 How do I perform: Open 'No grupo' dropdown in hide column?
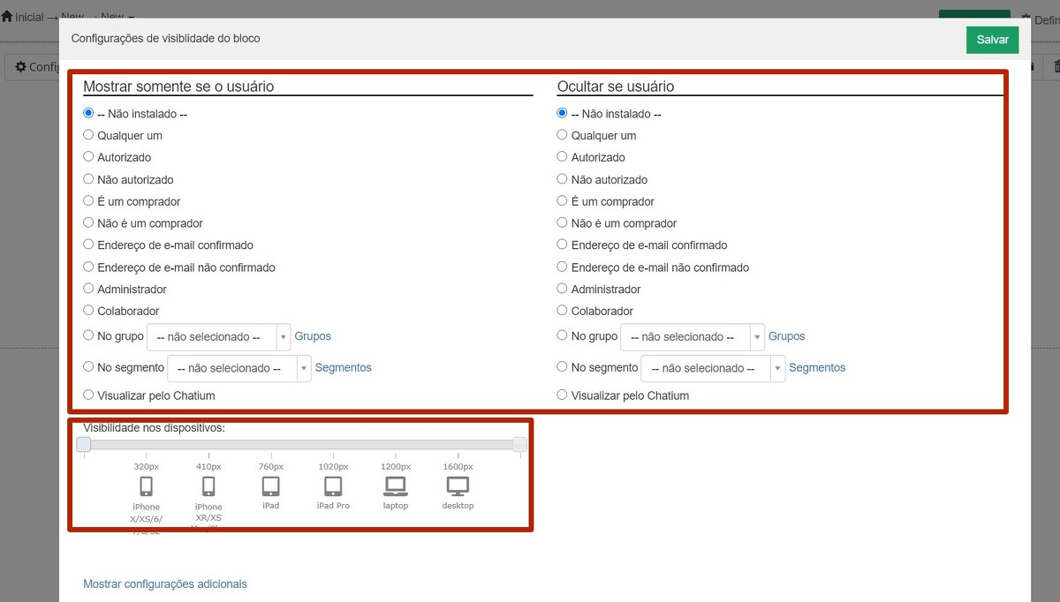coord(692,337)
